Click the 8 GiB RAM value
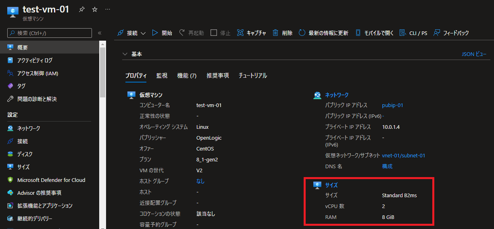 pos(388,217)
